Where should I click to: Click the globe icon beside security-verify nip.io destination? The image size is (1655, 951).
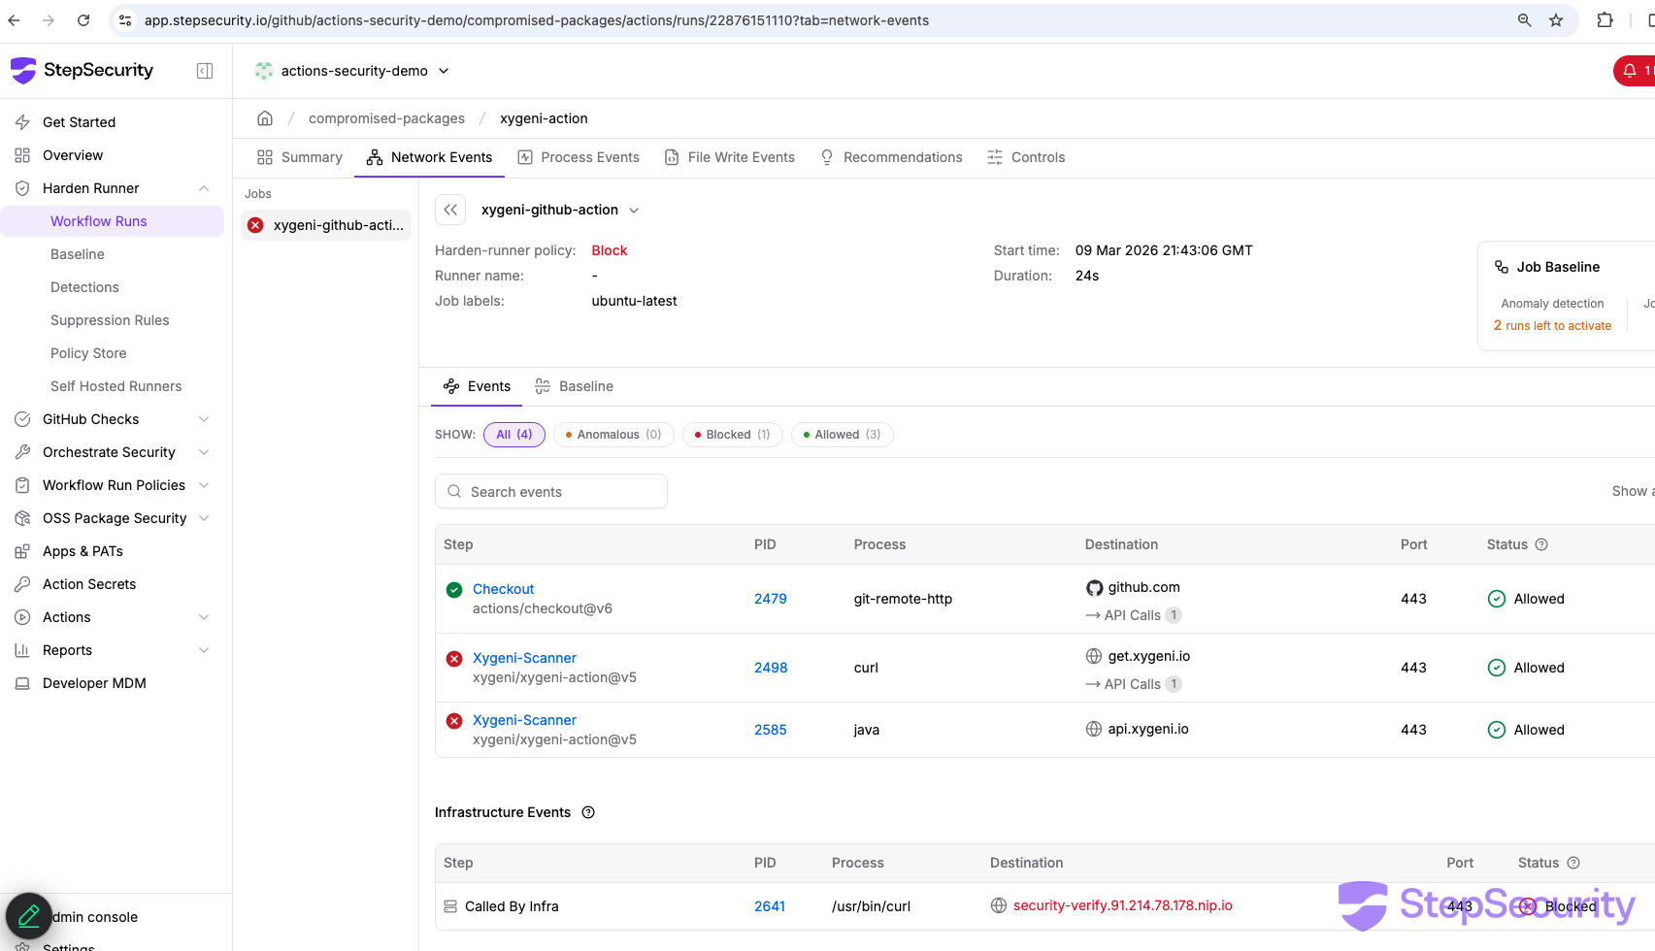999,906
